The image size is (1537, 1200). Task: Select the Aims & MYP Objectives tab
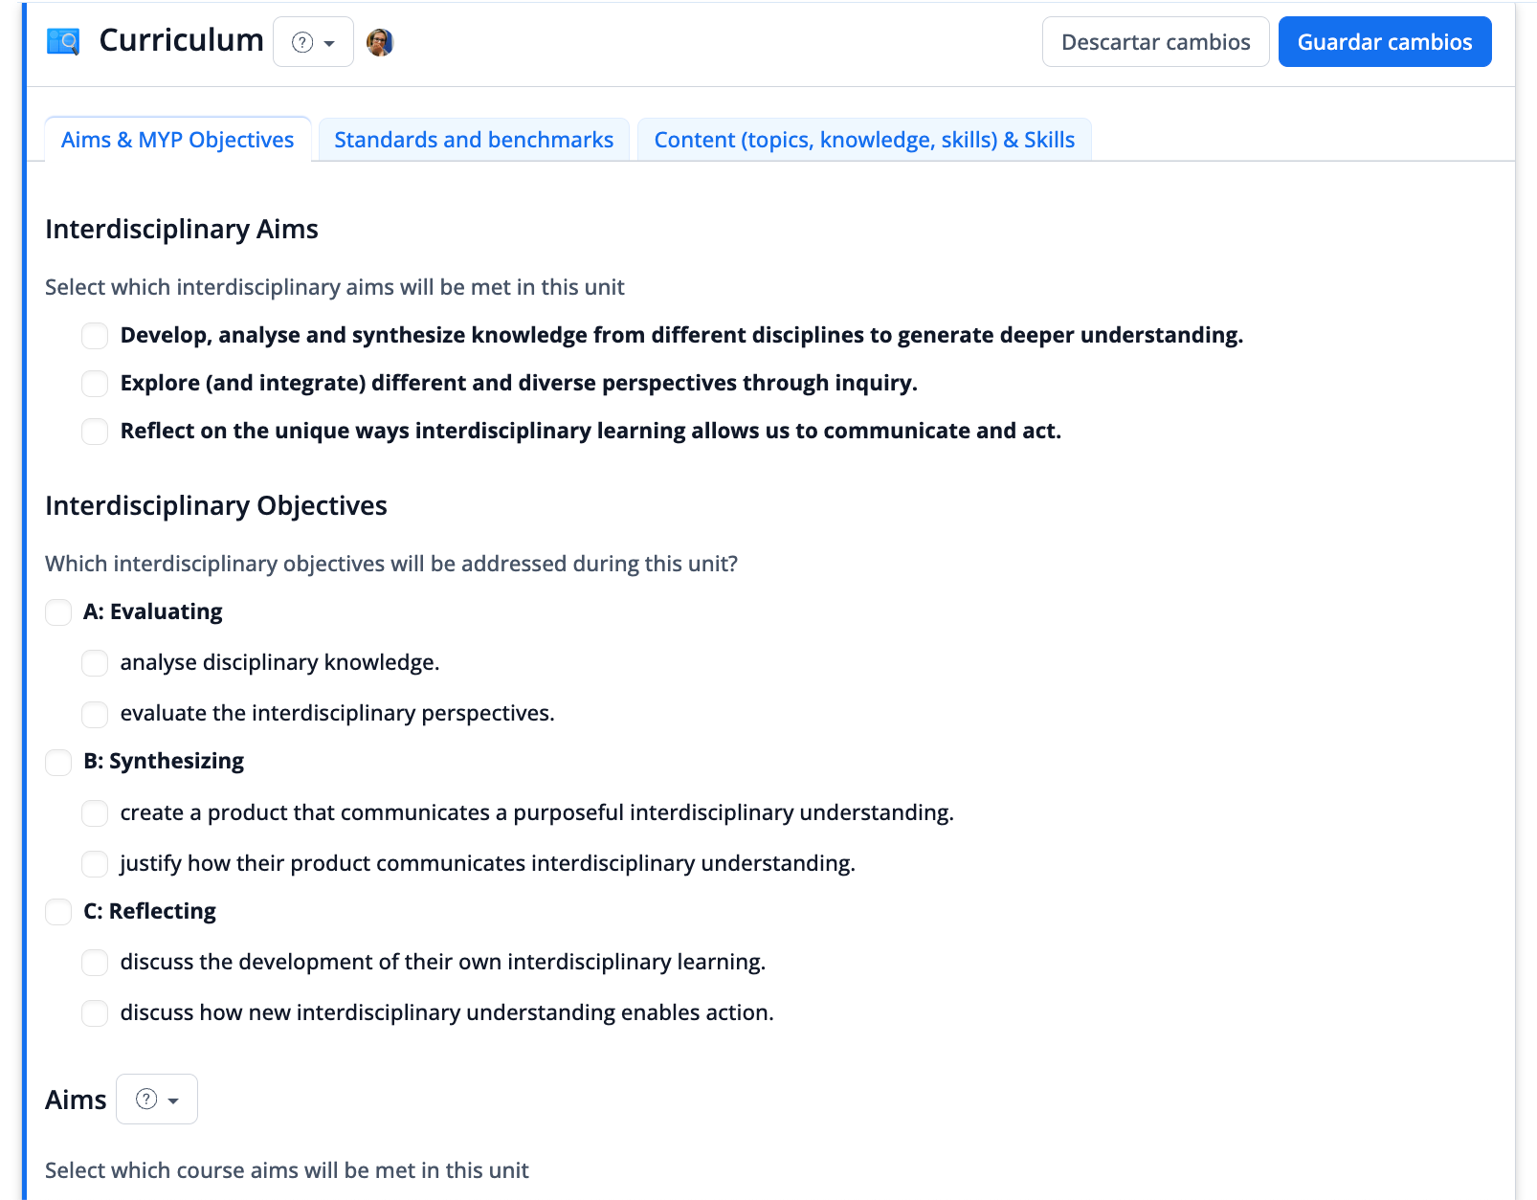click(178, 140)
